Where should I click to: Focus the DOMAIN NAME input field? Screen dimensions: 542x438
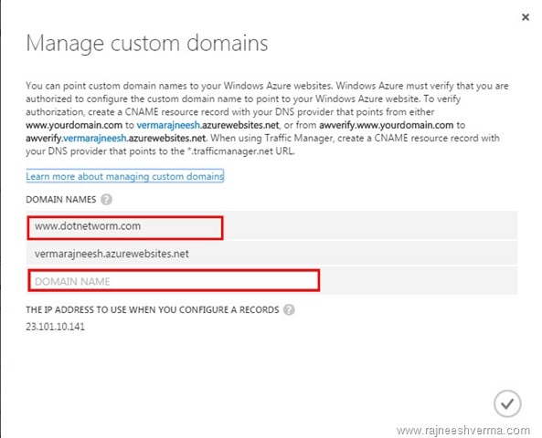click(x=174, y=281)
